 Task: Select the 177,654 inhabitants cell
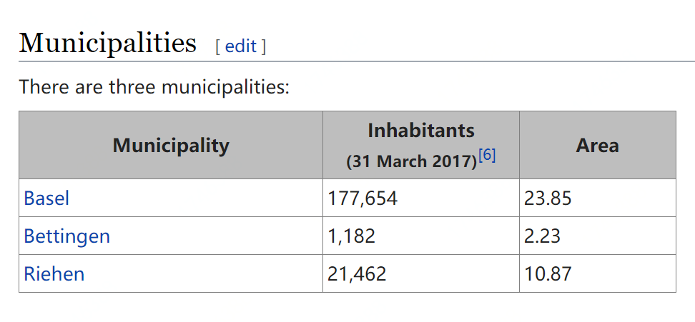[x=363, y=198]
